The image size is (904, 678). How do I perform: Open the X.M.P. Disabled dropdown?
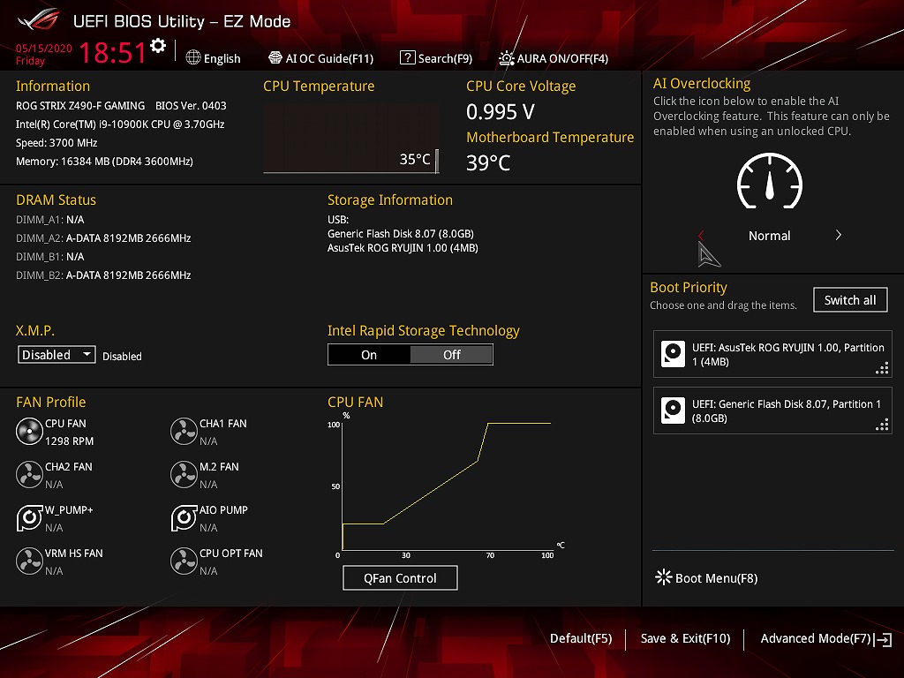click(56, 355)
